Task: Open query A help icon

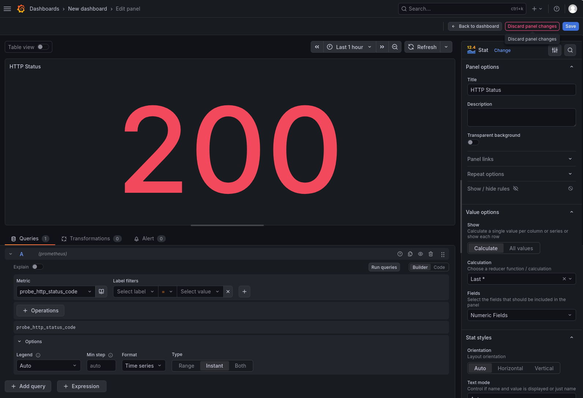Action: point(400,254)
